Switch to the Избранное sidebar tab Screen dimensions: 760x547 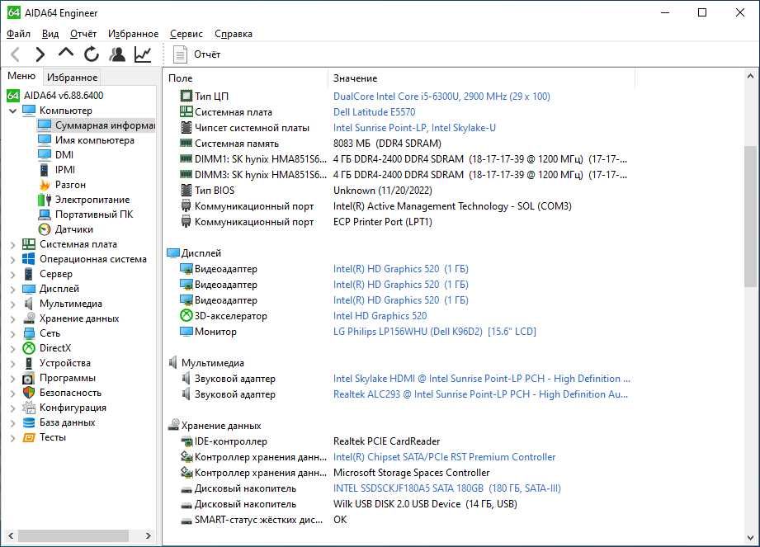coord(73,77)
